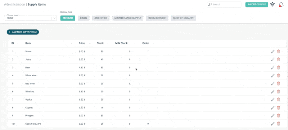Select the Cognac item name
The height and width of the screenshot is (130, 288).
(29, 108)
